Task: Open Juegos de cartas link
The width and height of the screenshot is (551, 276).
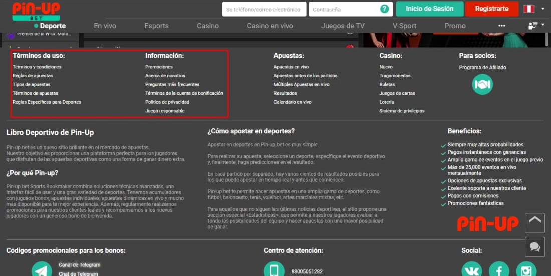Action: [397, 93]
